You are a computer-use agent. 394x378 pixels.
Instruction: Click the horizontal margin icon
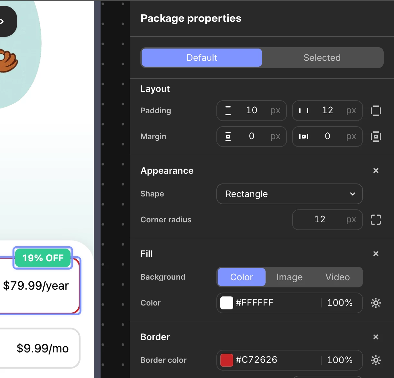point(304,137)
